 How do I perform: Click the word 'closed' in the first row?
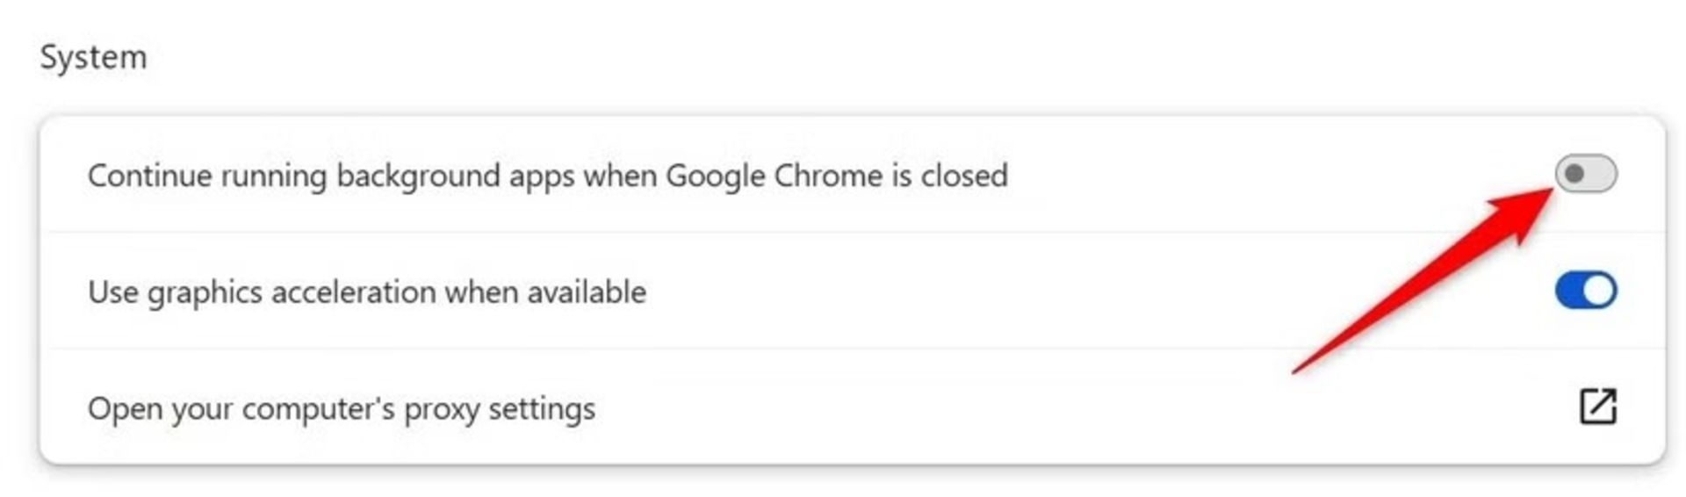click(964, 176)
